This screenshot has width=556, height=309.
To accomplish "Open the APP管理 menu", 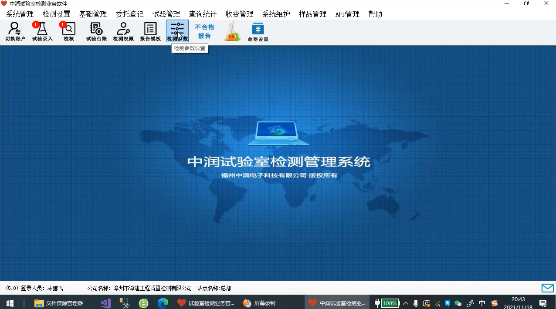I will click(347, 14).
